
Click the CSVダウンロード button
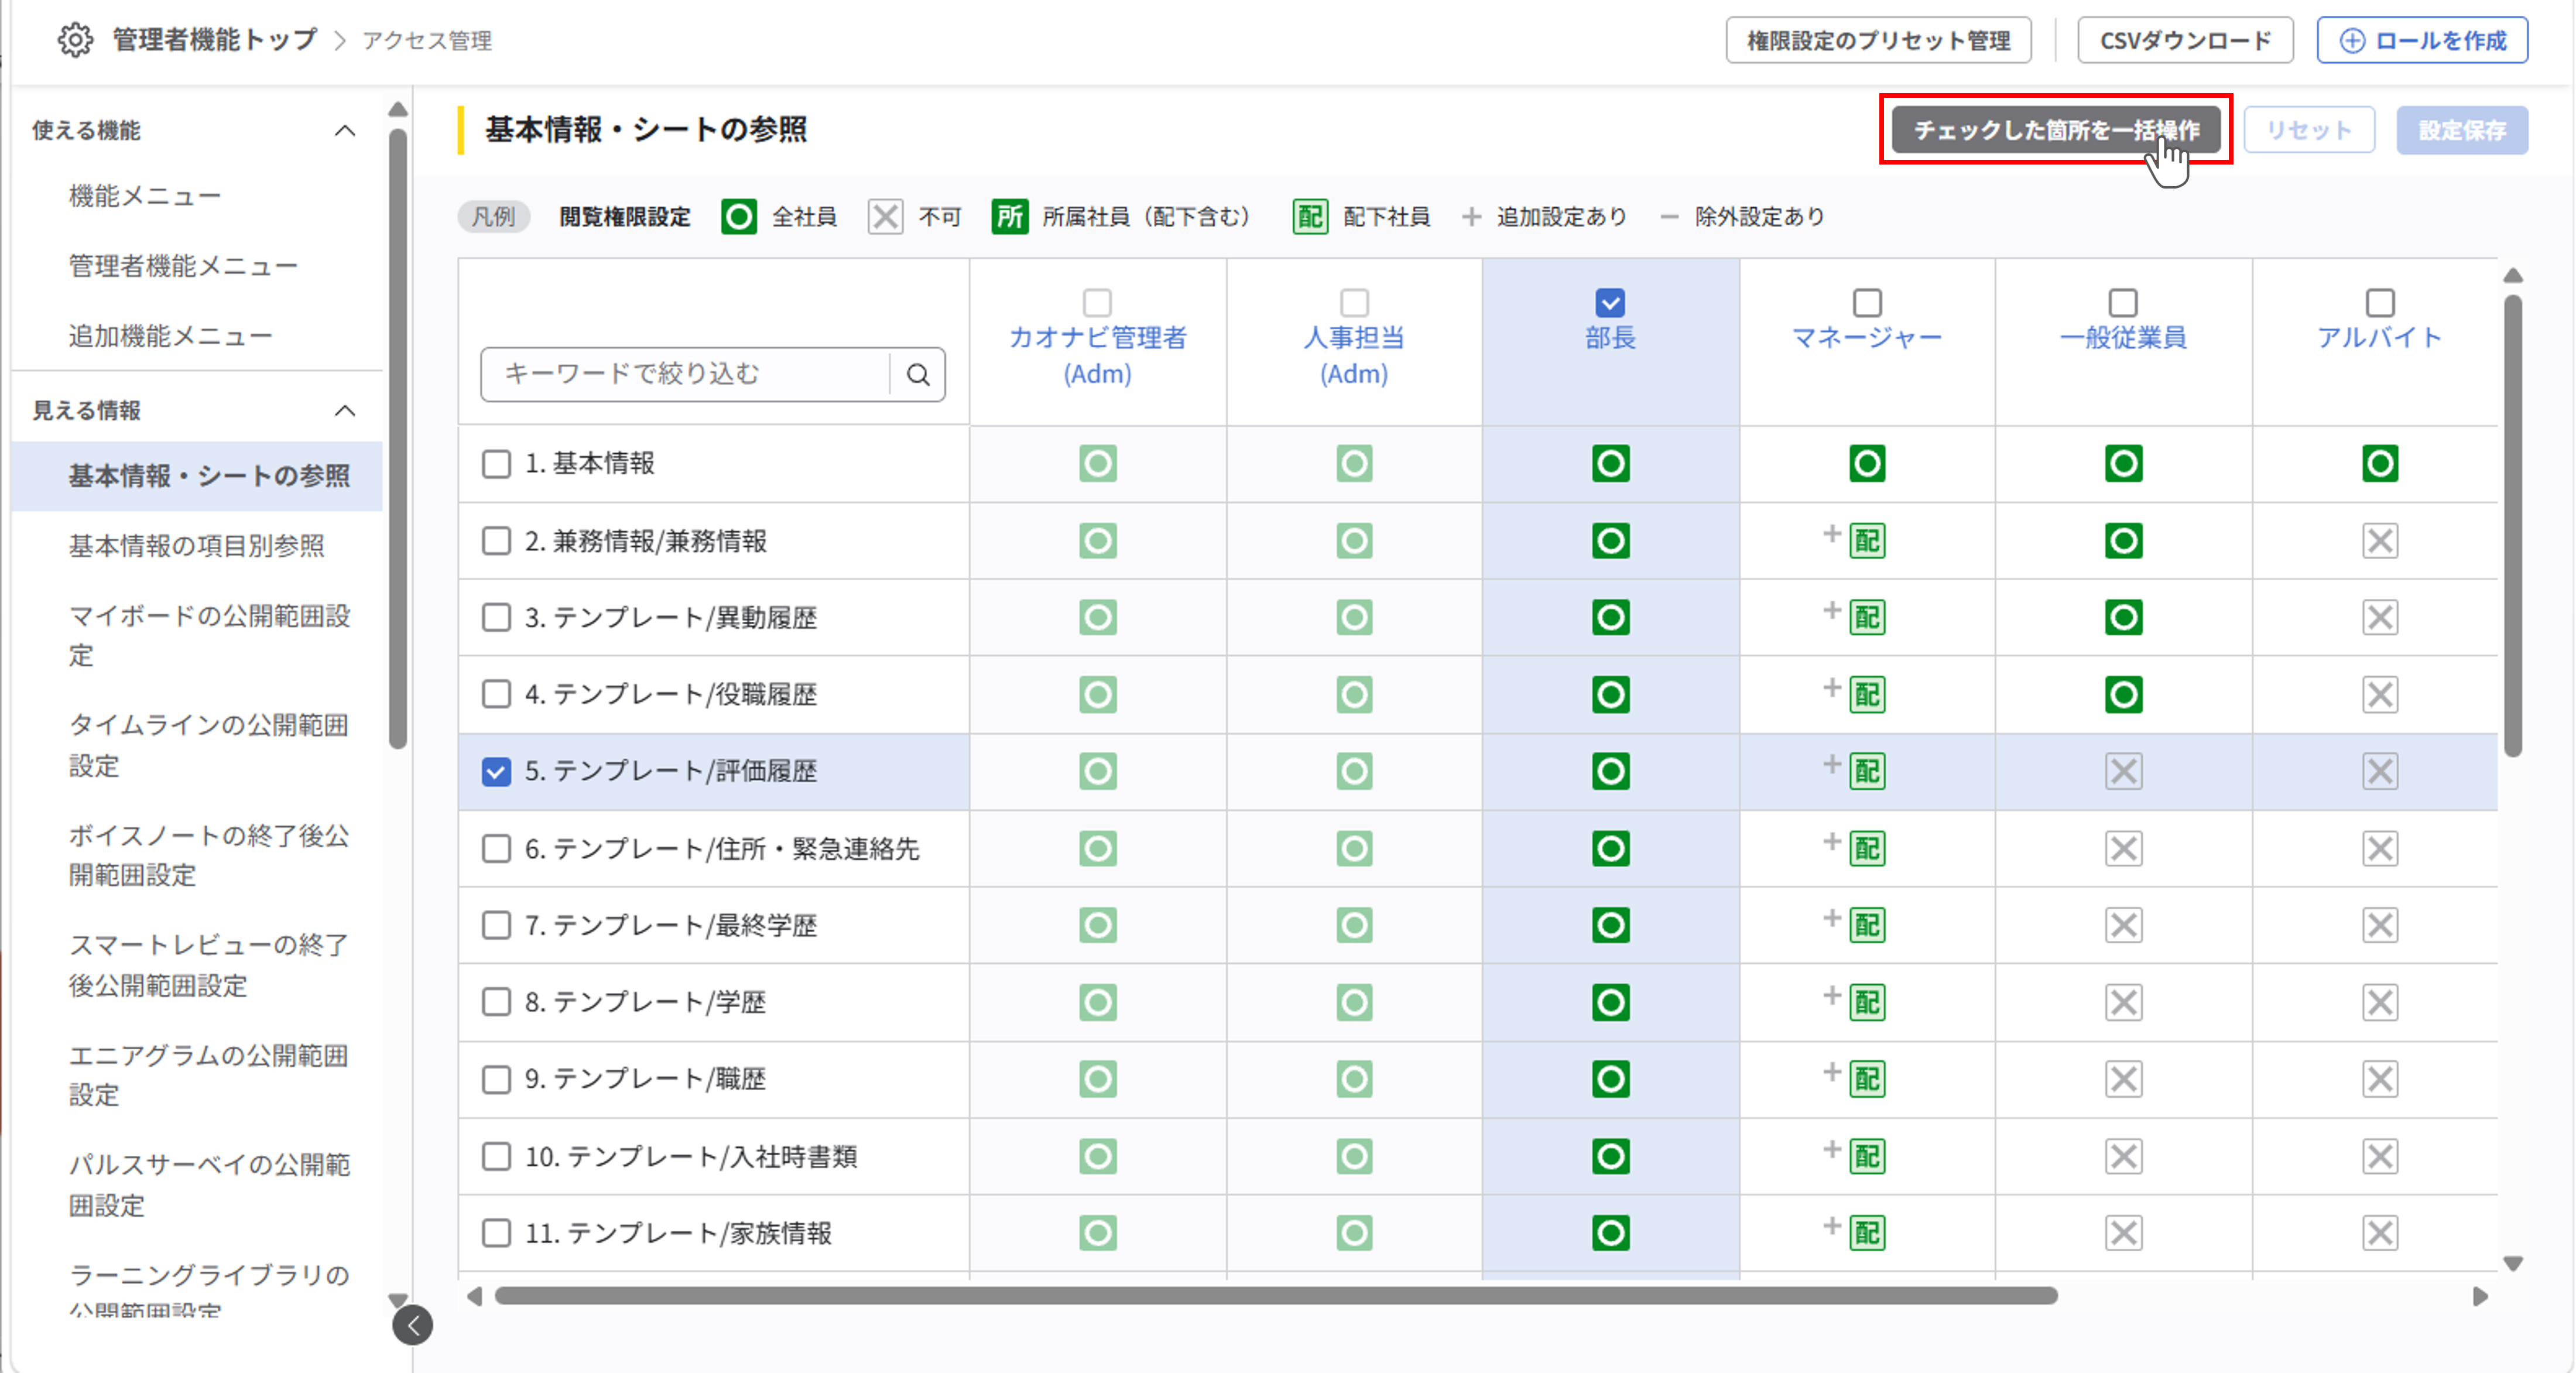2185,40
